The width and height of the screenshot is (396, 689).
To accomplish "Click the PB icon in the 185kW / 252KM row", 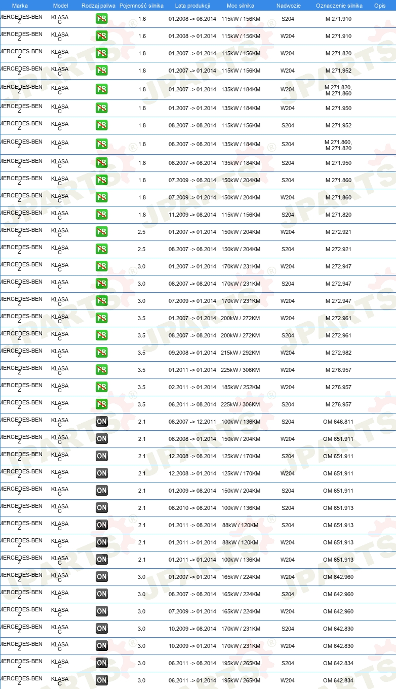I will (x=102, y=387).
